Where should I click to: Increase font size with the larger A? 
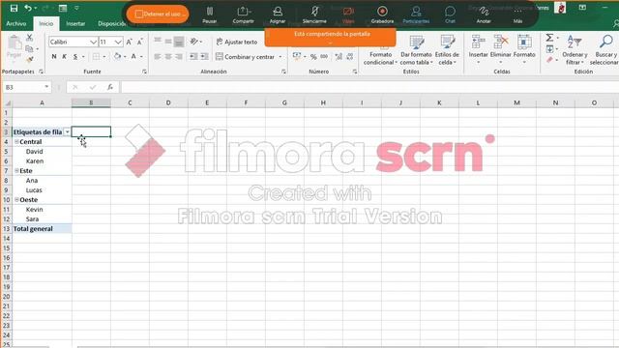point(129,42)
